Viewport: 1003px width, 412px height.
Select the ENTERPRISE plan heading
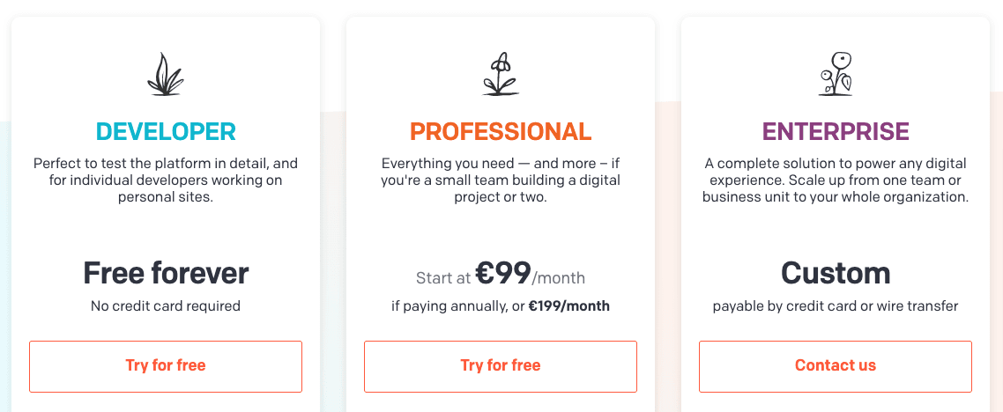pos(836,131)
